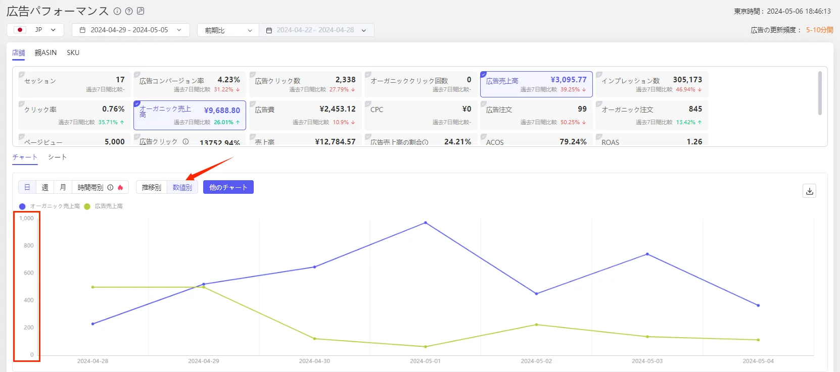Toggle the 広告クリック数 metric checkbox
Image resolution: width=840 pixels, height=372 pixels.
253,75
